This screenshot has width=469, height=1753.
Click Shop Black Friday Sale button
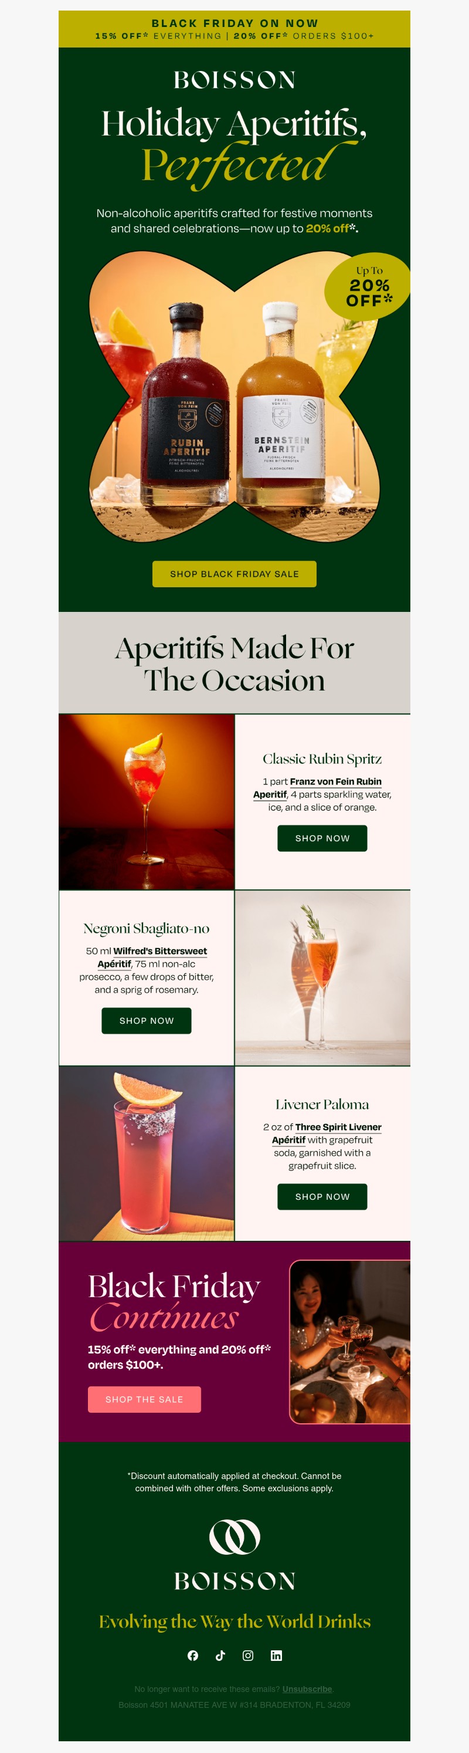[235, 574]
